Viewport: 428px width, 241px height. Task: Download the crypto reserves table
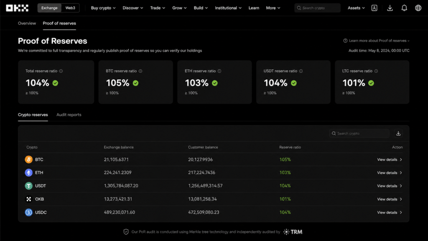tap(398, 133)
